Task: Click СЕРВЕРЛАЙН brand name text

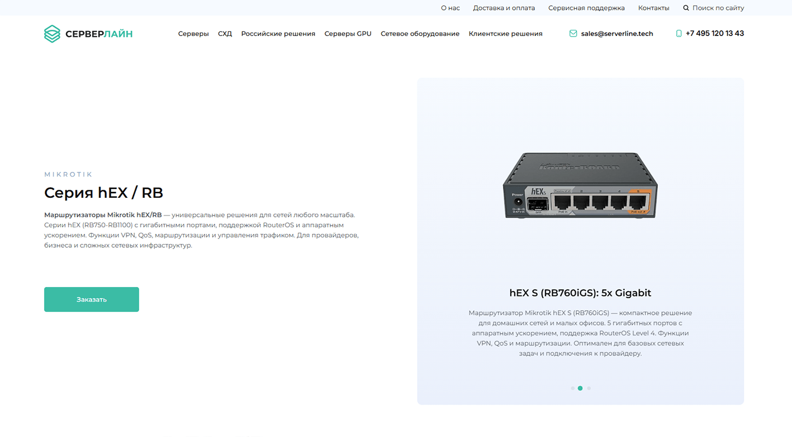Action: (99, 34)
